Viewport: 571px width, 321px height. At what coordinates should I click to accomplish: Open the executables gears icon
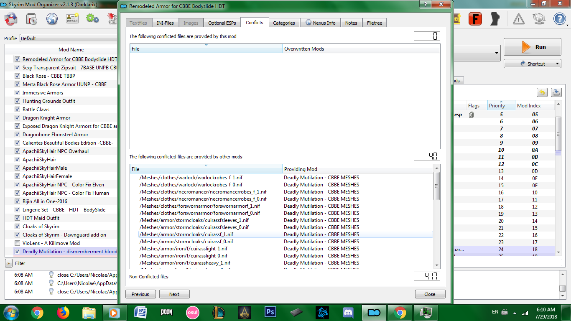[x=92, y=19]
